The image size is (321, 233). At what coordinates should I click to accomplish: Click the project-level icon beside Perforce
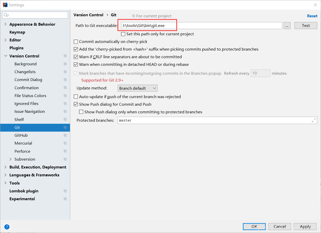(65, 151)
